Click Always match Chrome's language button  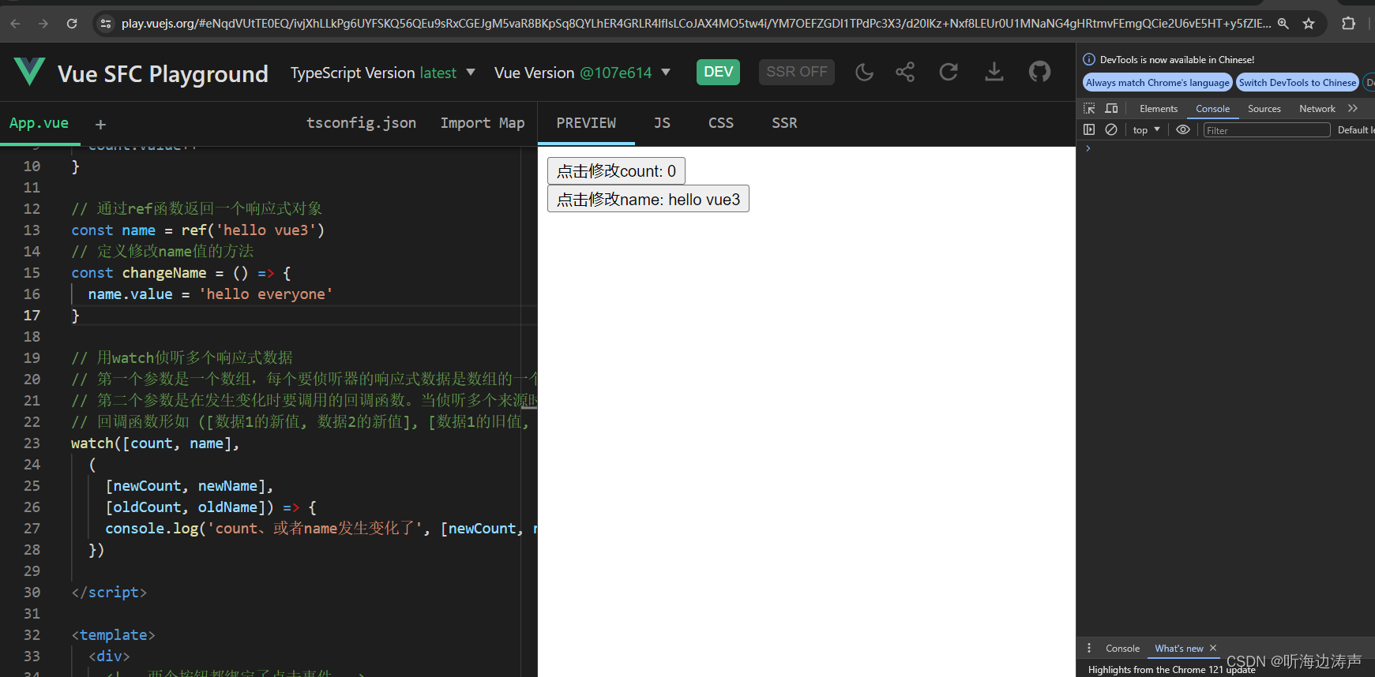point(1158,83)
